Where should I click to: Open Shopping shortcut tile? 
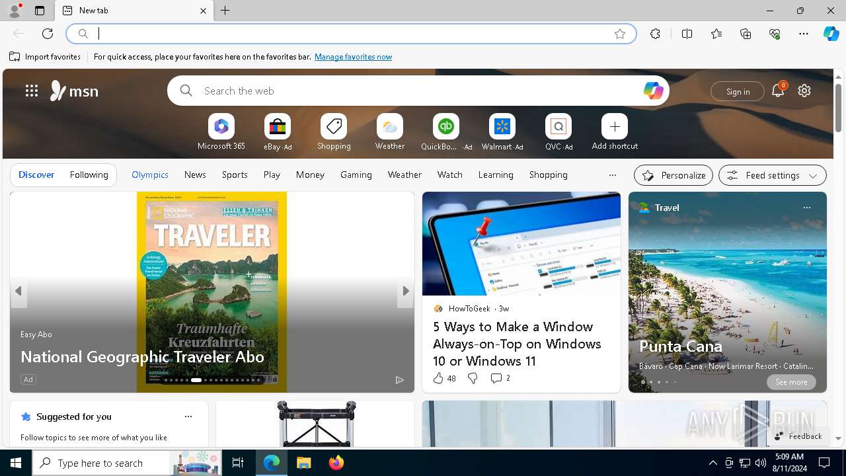pyautogui.click(x=334, y=132)
